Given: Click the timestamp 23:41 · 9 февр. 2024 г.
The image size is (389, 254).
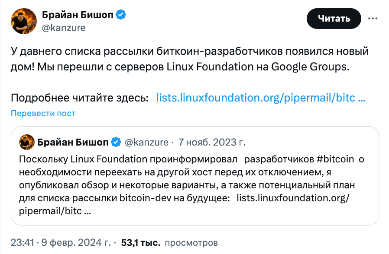Looking at the screenshot, I should [x=61, y=243].
